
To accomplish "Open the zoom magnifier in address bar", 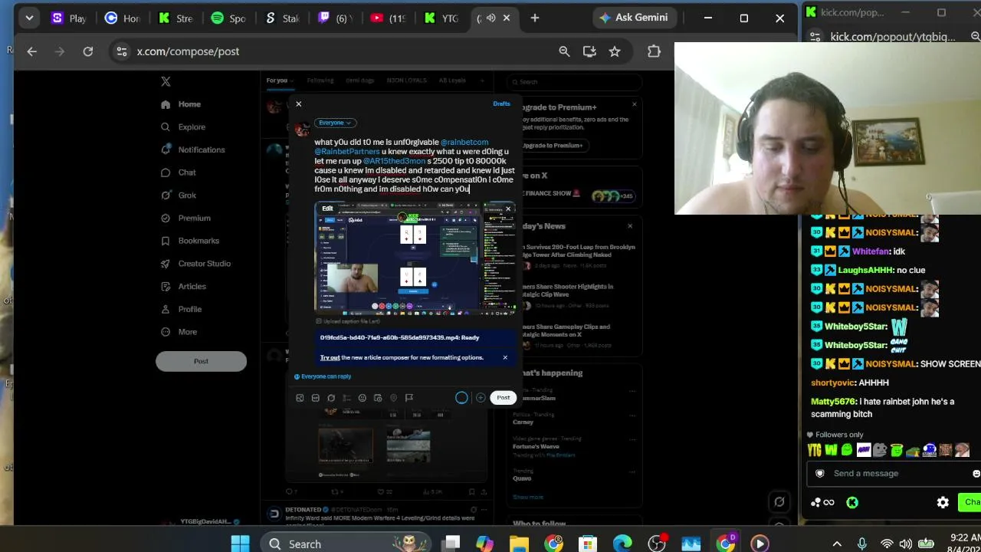I will pyautogui.click(x=564, y=51).
